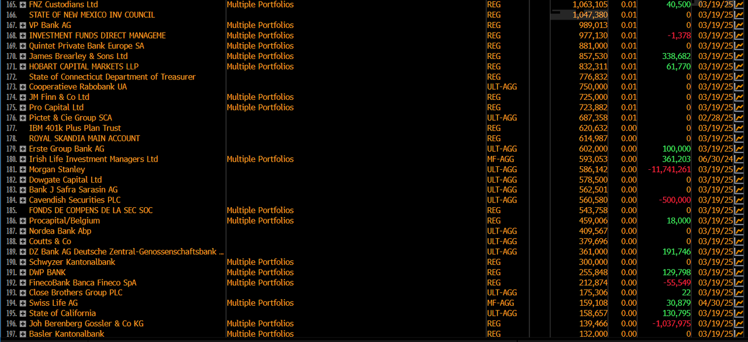Click Erste Group Bank AG holder name

pos(67,149)
